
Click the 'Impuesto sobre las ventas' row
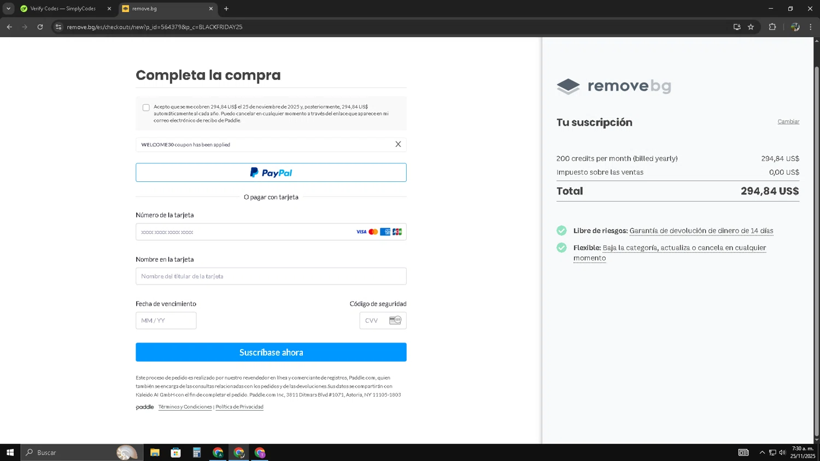[x=678, y=172]
